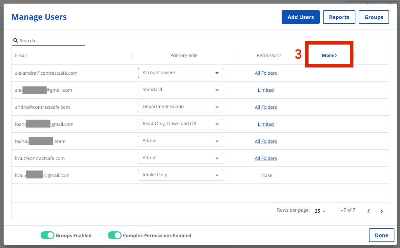Go to the previous page of users
400x248 pixels.
pos(369,211)
